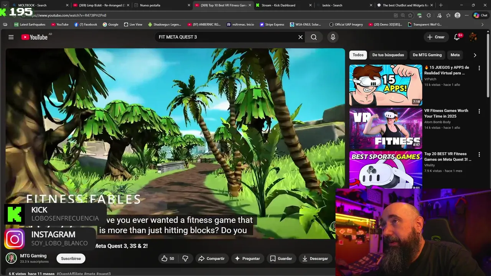Open options for VR Fitness Games Worth video

(x=479, y=111)
